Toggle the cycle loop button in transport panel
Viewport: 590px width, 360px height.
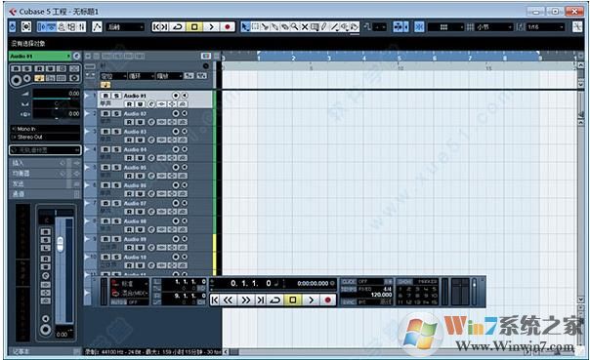275,300
